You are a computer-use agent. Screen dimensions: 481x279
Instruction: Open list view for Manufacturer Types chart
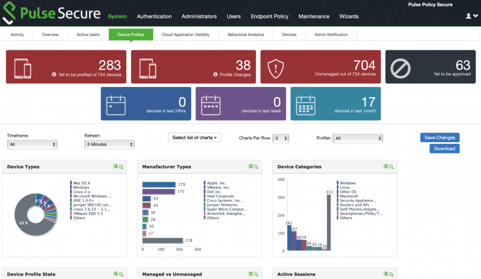pyautogui.click(x=251, y=166)
